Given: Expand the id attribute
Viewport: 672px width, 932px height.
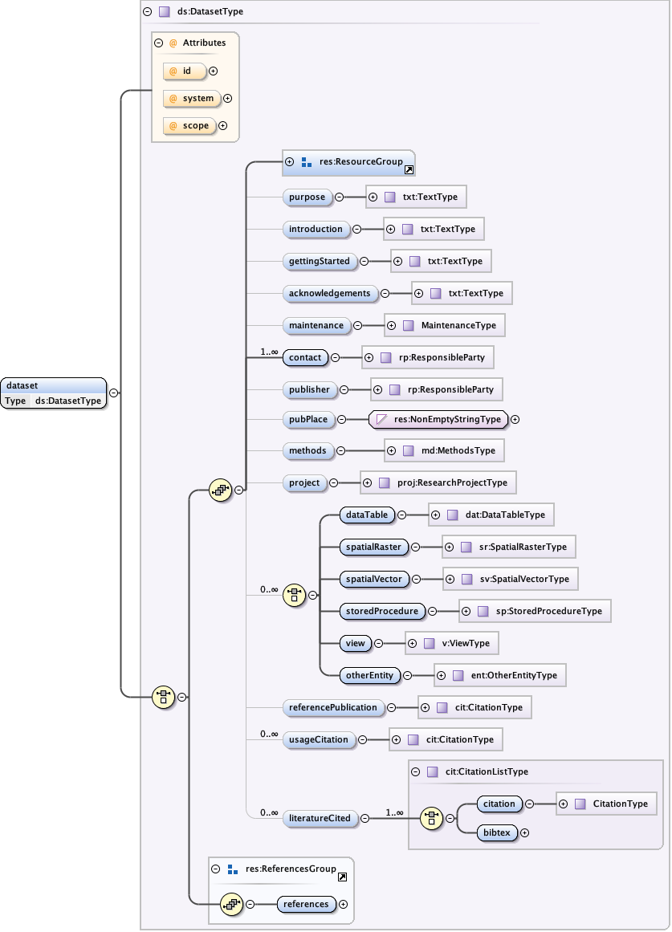Looking at the screenshot, I should (x=214, y=71).
